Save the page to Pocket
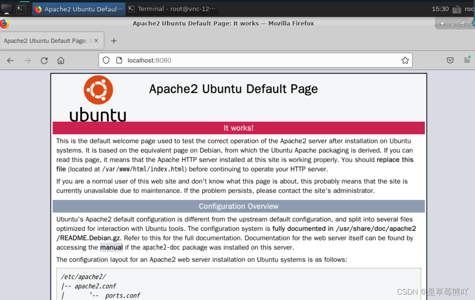Screen dimensions: 475x300 tap(450, 60)
